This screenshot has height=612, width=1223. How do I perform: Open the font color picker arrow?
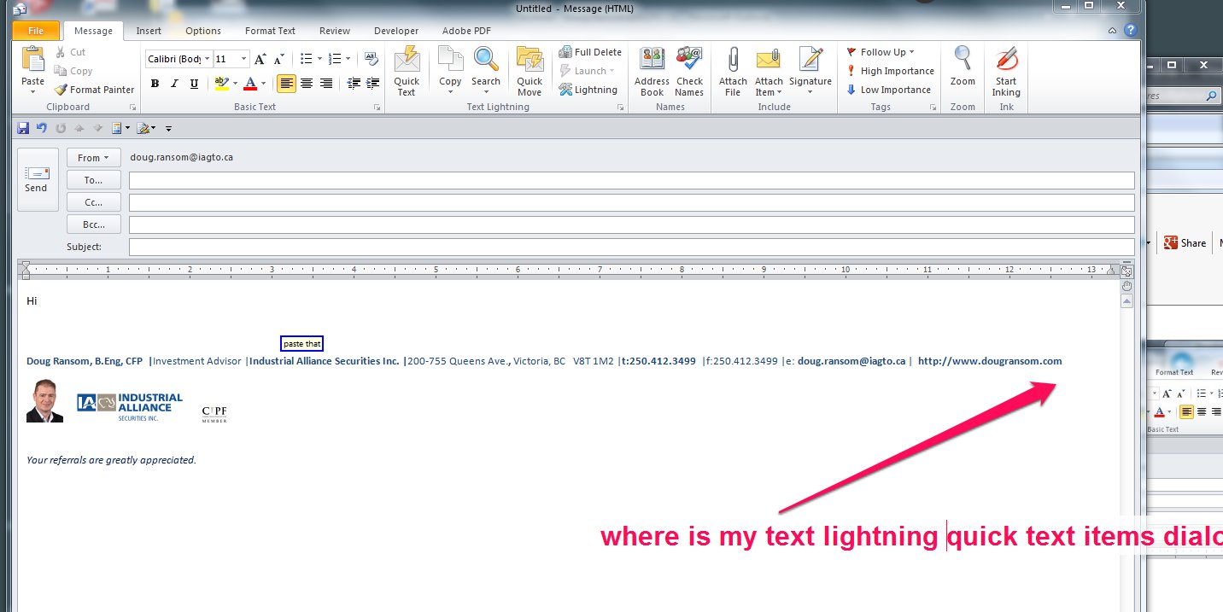263,84
